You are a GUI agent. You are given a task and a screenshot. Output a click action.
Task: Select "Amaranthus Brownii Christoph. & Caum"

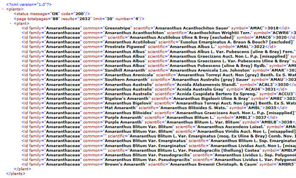[x=213, y=164]
